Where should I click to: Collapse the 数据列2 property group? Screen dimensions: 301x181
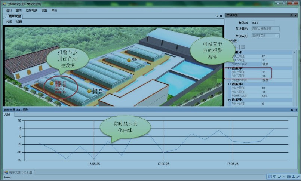tap(230, 68)
